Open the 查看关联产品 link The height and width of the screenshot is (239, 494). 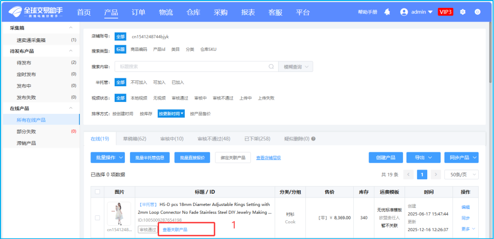tap(175, 230)
